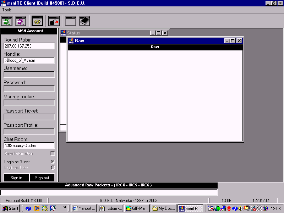Click the Sign in button
The height and width of the screenshot is (213, 284).
tap(16, 178)
